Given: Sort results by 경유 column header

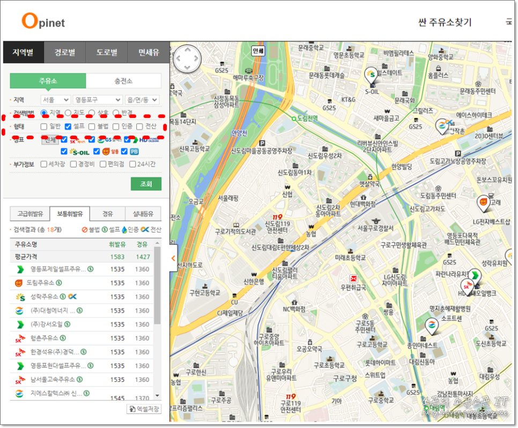Looking at the screenshot, I should [x=142, y=244].
